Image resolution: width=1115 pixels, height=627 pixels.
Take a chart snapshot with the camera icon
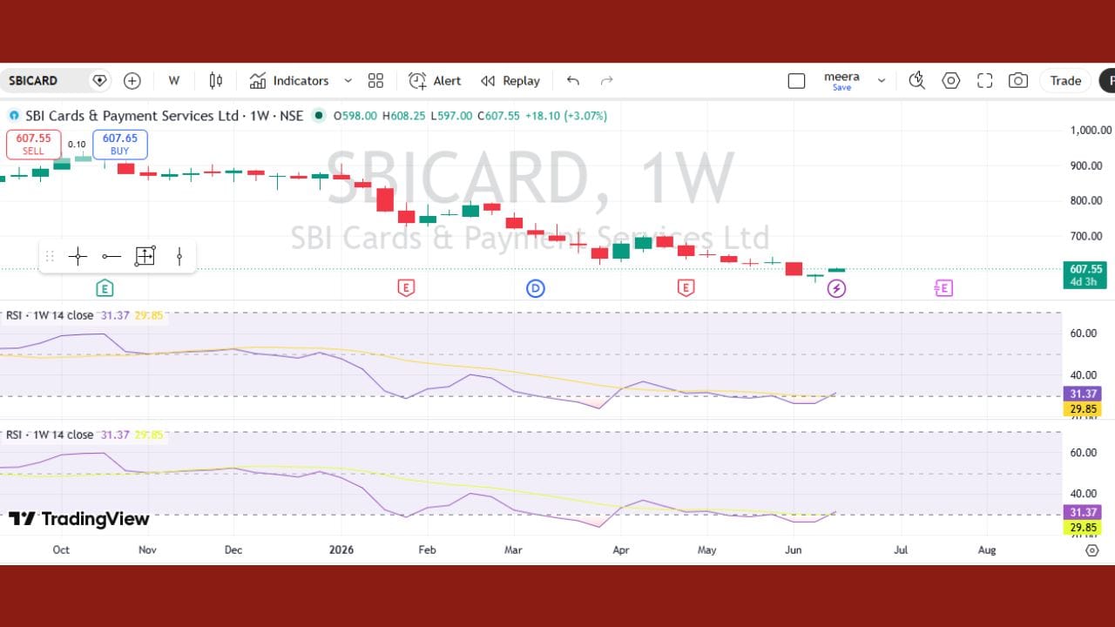pos(1018,81)
